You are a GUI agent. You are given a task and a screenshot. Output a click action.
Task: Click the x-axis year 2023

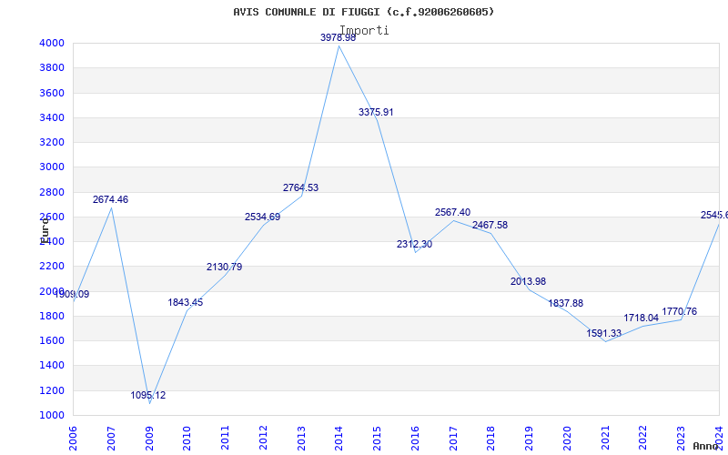[x=681, y=439]
